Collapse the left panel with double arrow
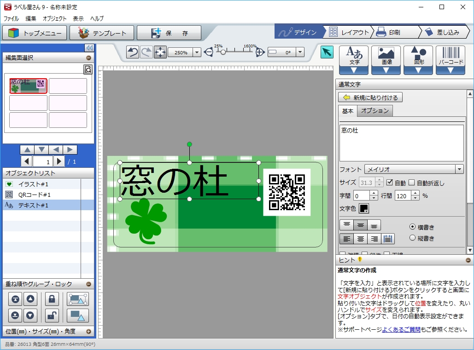 click(x=89, y=48)
